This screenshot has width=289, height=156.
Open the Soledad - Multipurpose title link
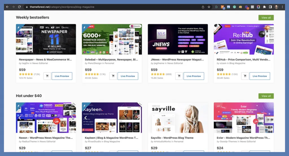click(111, 60)
